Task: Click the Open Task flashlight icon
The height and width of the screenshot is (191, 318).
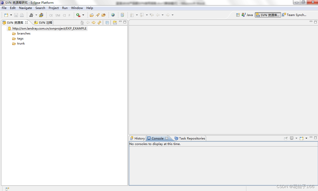Action: tap(98, 15)
